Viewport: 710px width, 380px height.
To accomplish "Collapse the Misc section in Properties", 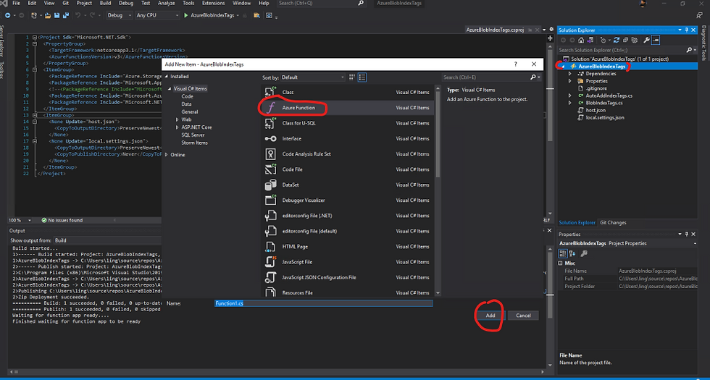I will click(561, 263).
